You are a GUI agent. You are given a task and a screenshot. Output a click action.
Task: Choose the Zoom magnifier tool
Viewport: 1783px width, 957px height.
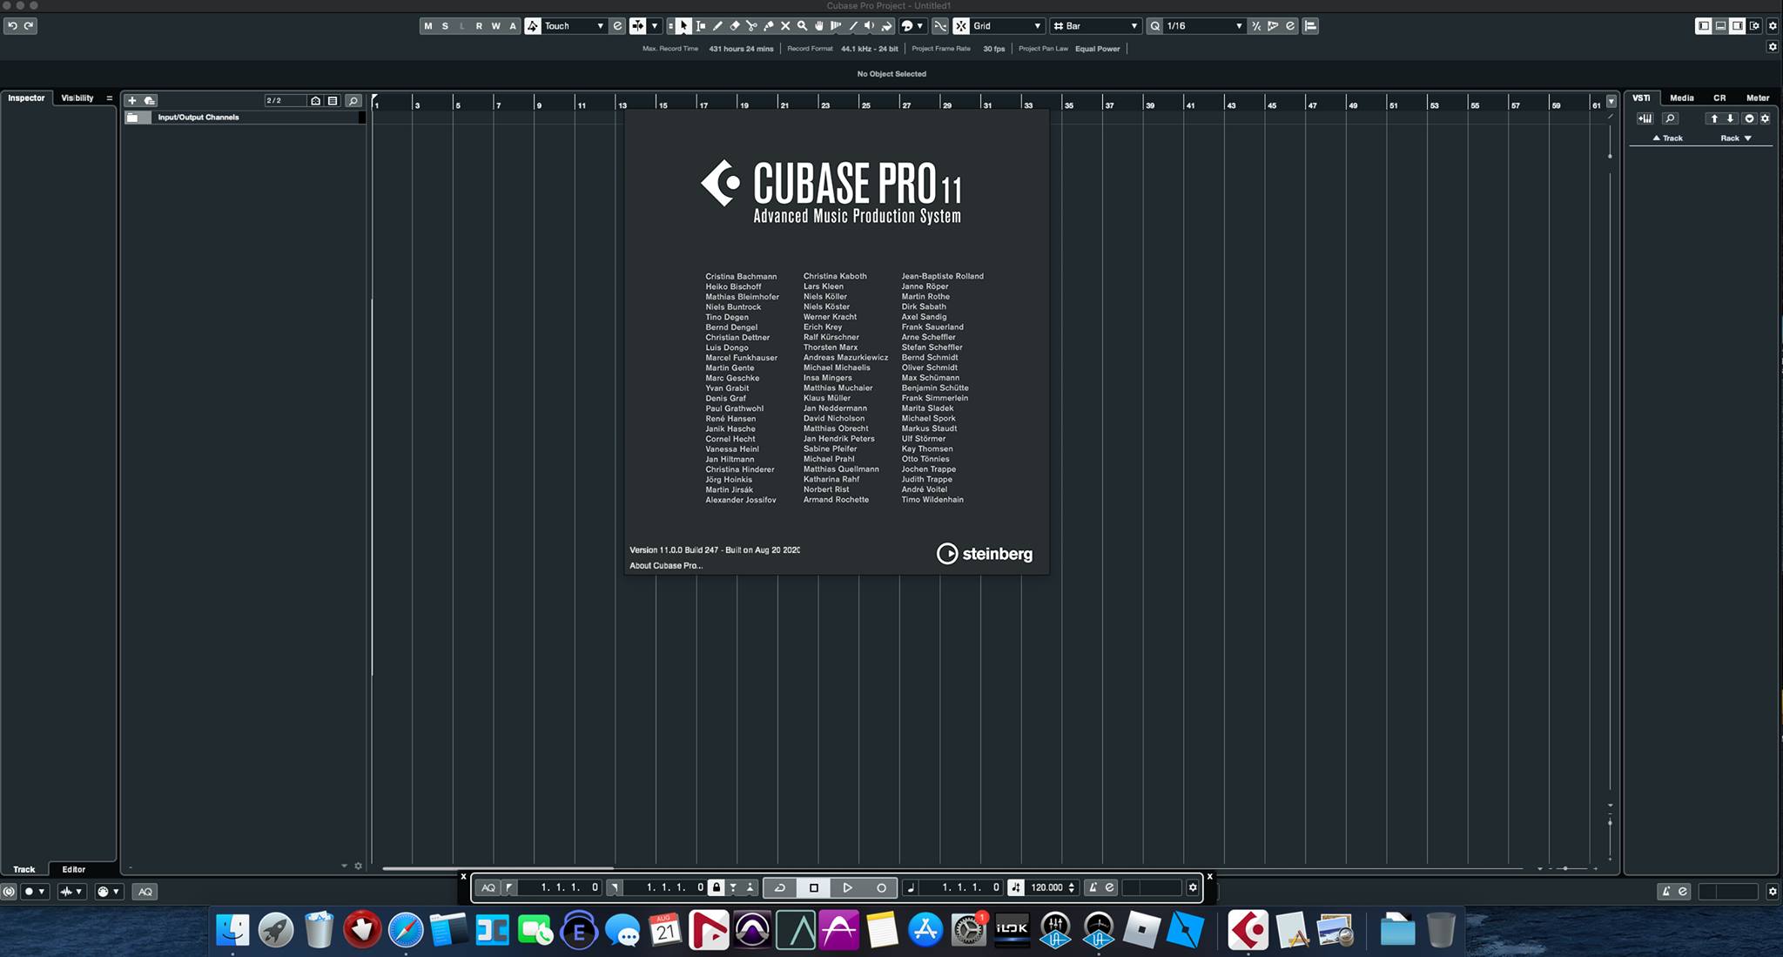click(x=802, y=26)
